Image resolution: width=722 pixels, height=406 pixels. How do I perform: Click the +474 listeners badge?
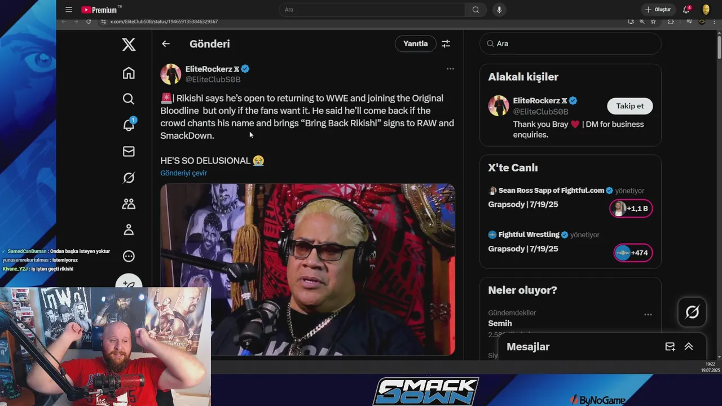633,253
